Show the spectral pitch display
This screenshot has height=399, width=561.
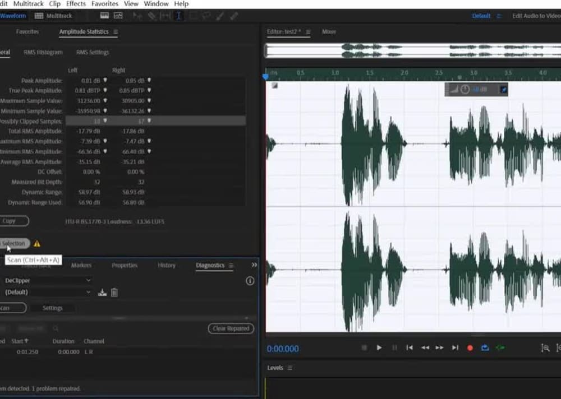[x=118, y=16]
